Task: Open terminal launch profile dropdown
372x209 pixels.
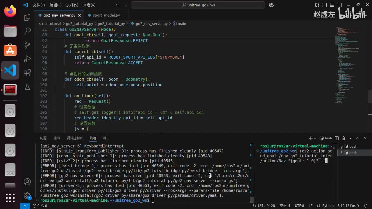Action: click(x=315, y=138)
